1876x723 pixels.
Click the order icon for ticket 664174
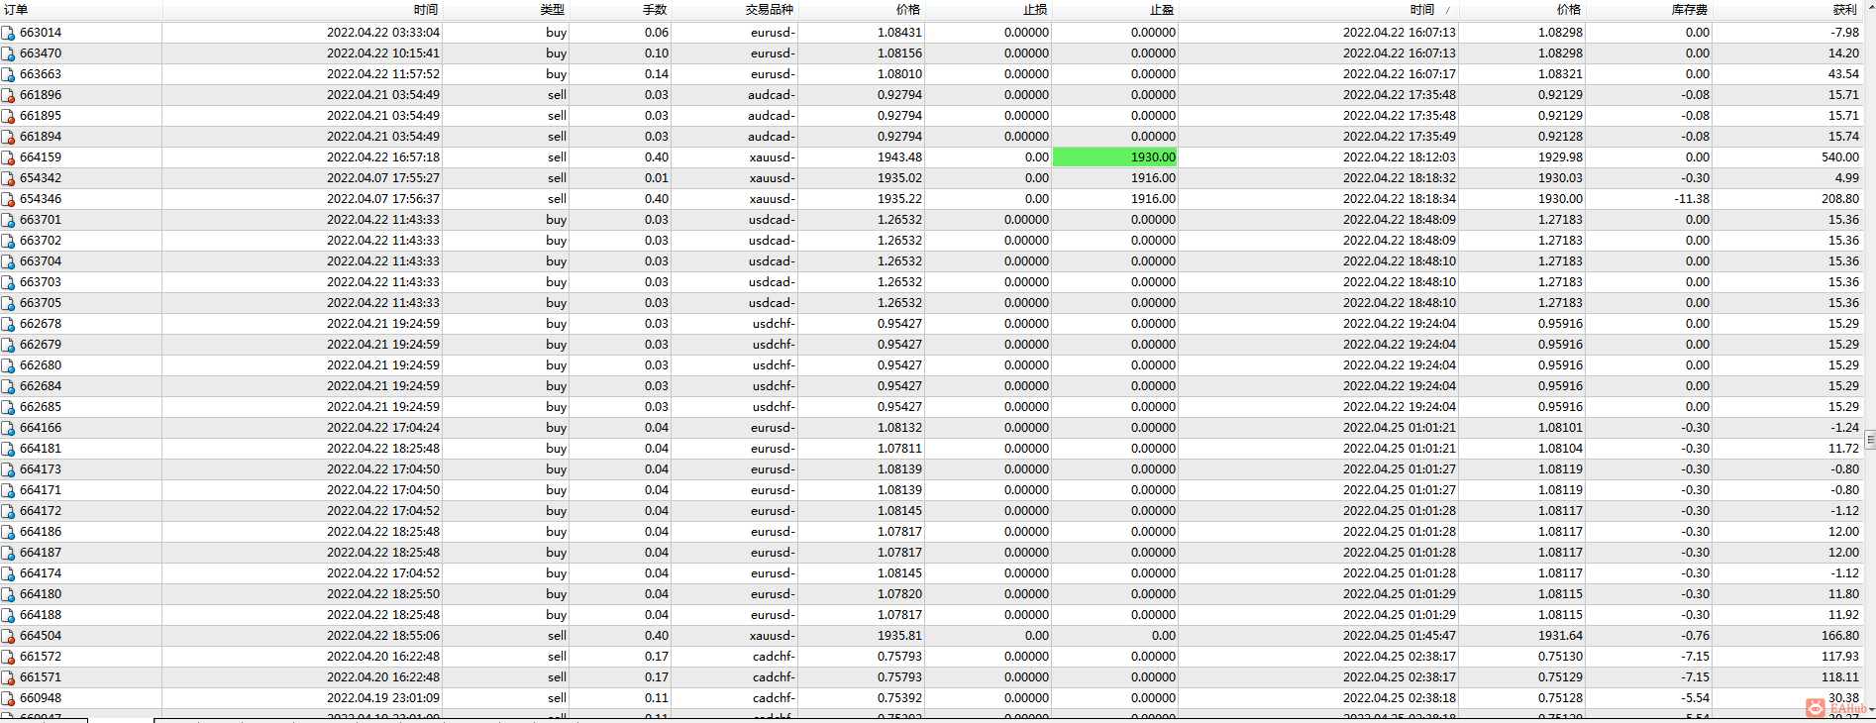coord(8,573)
